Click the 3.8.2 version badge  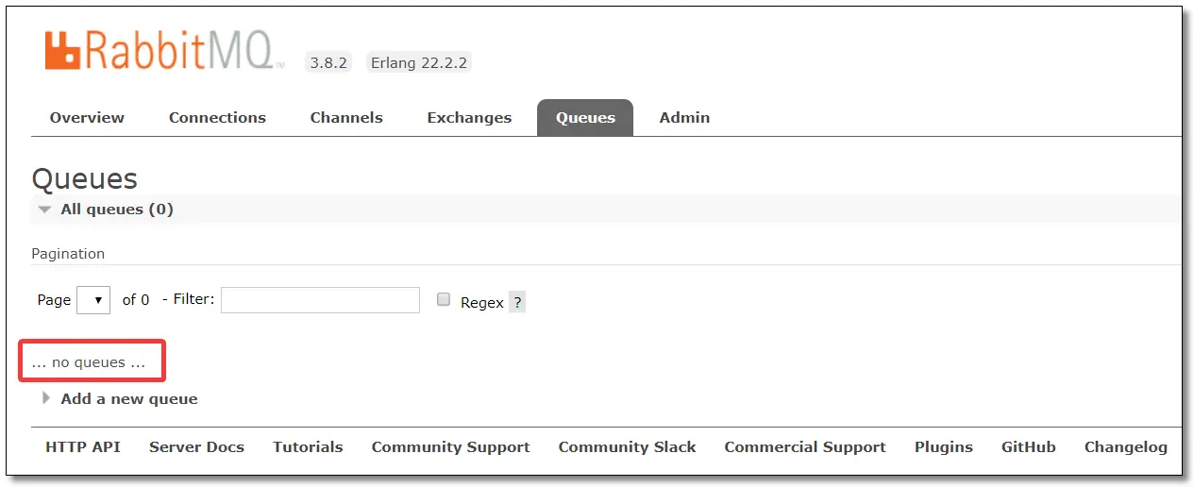click(x=328, y=63)
